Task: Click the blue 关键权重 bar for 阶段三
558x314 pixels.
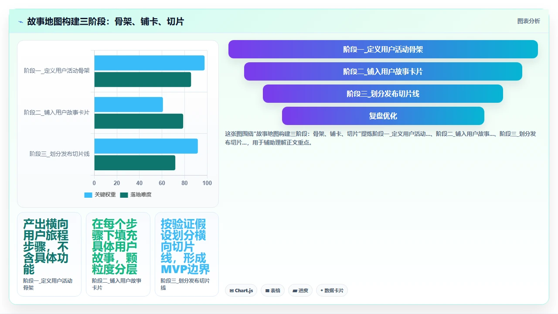Action: (x=146, y=146)
